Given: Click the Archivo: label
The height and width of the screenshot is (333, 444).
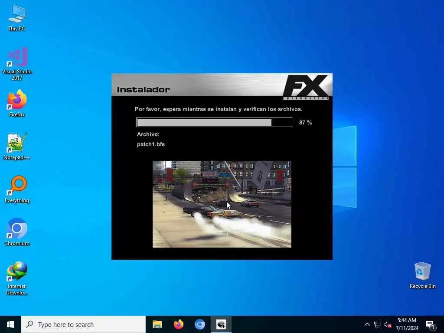Looking at the screenshot, I should coord(148,134).
